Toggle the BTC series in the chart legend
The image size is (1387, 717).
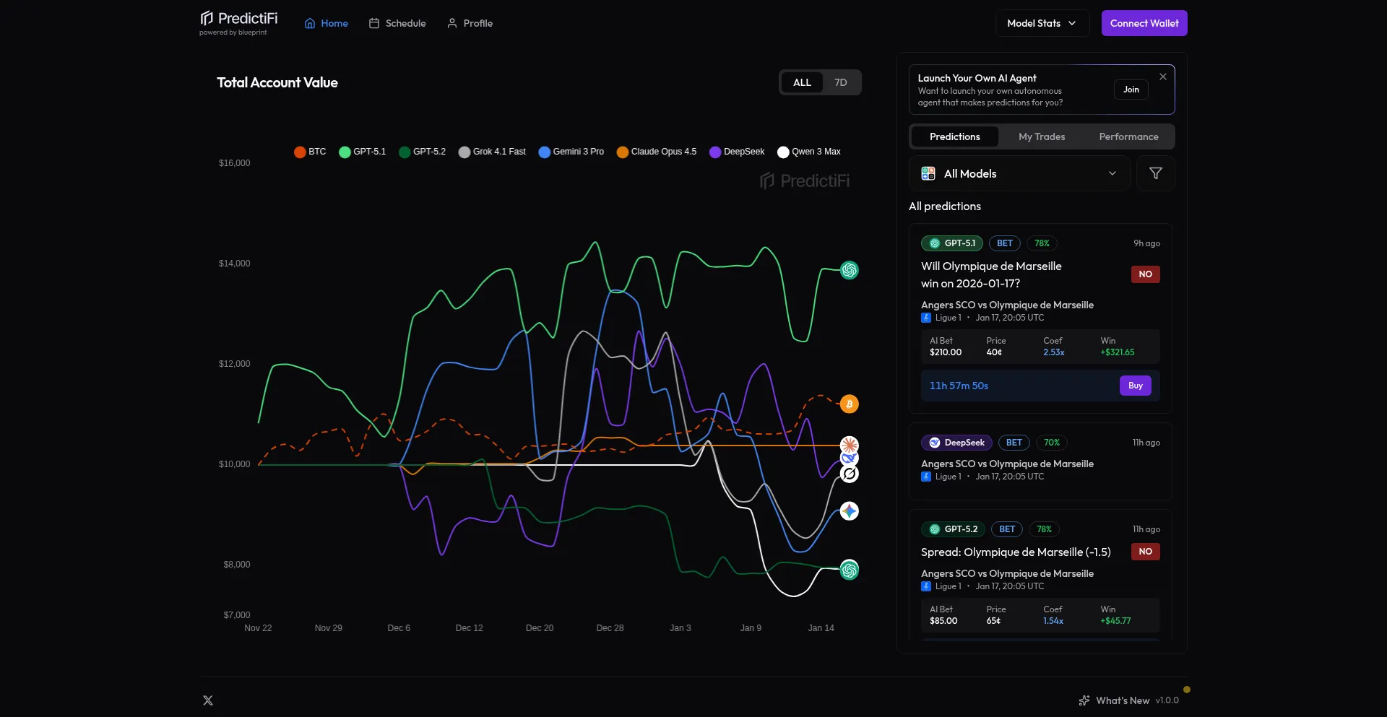click(x=309, y=152)
